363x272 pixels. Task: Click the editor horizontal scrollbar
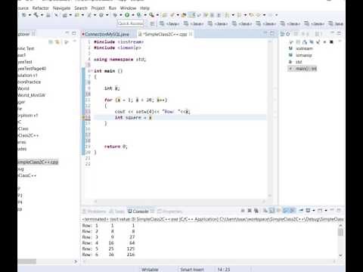click(x=179, y=201)
